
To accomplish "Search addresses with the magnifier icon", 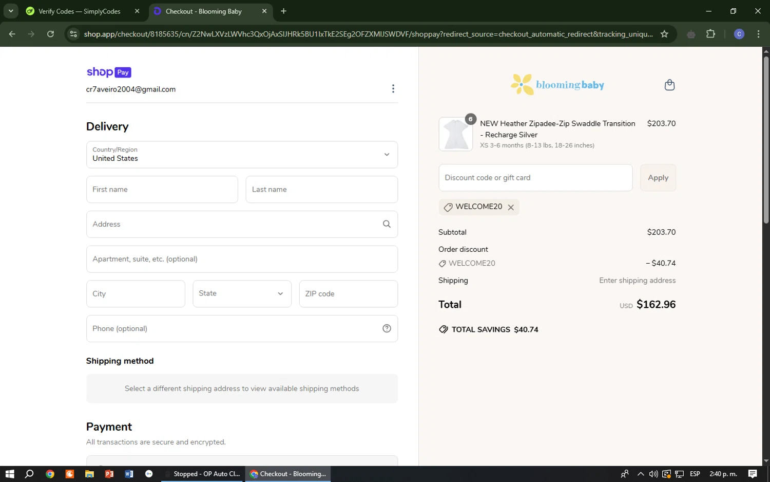I will coord(387,224).
